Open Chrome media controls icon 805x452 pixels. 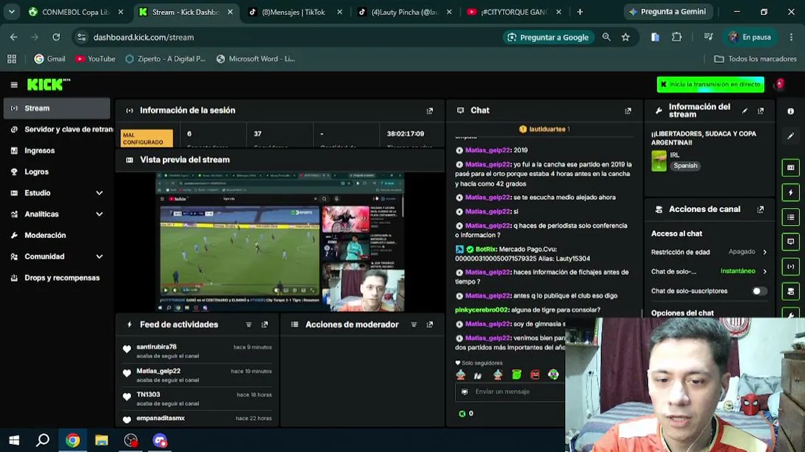[x=709, y=37]
